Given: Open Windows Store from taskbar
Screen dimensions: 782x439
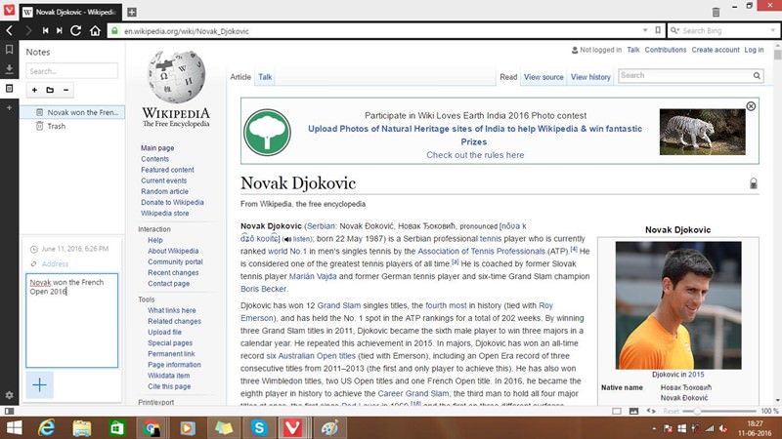Looking at the screenshot, I should (x=117, y=428).
